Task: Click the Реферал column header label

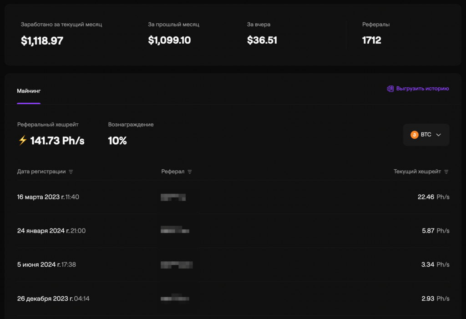Action: tap(173, 172)
